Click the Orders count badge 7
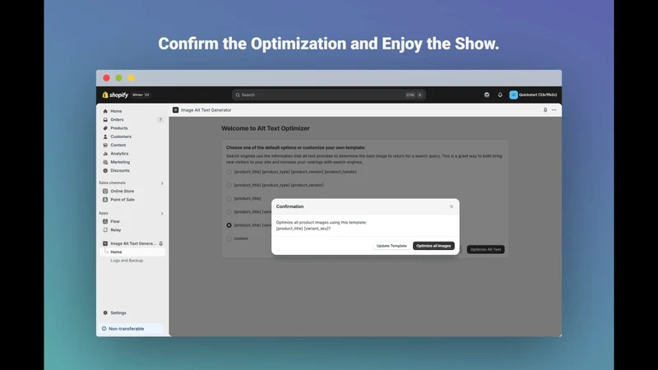 click(x=160, y=119)
